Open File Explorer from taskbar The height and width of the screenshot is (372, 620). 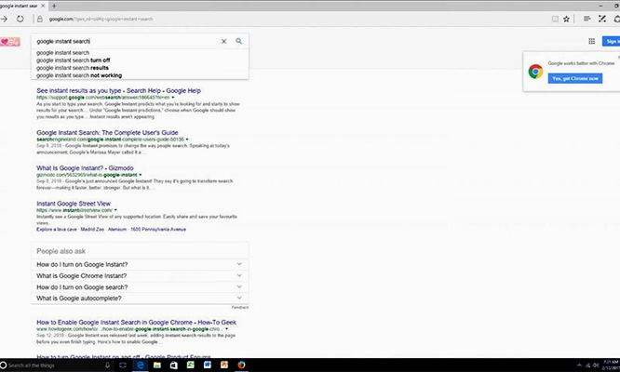(x=157, y=365)
